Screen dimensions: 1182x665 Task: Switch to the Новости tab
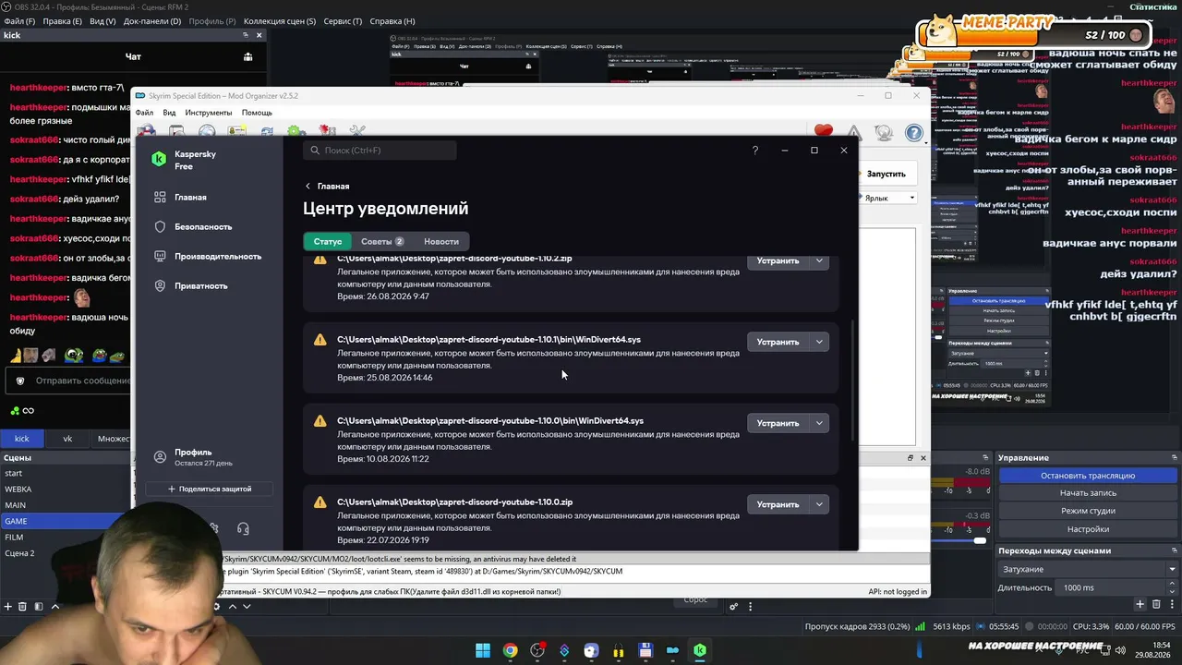click(441, 241)
